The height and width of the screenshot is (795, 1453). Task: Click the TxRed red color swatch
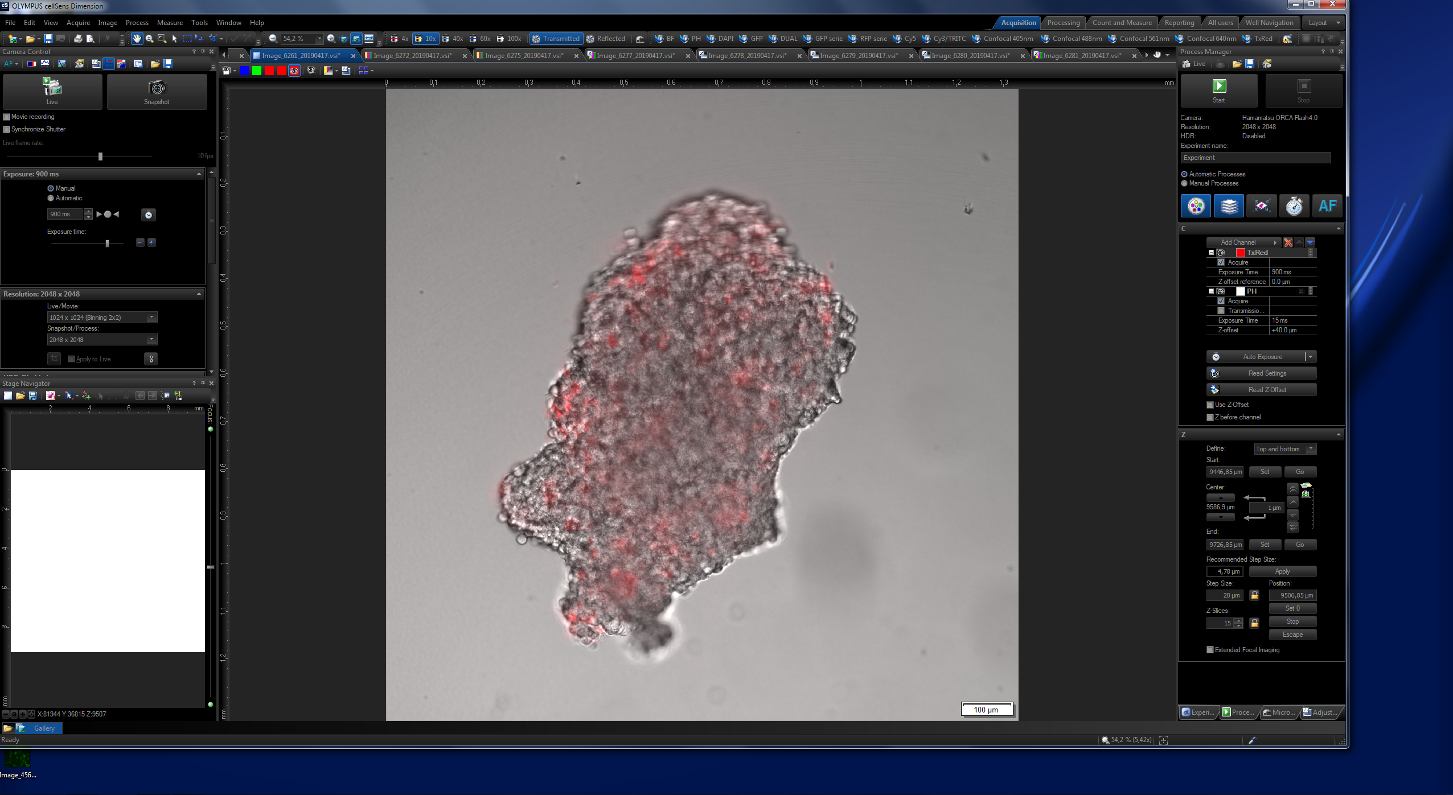tap(1240, 253)
